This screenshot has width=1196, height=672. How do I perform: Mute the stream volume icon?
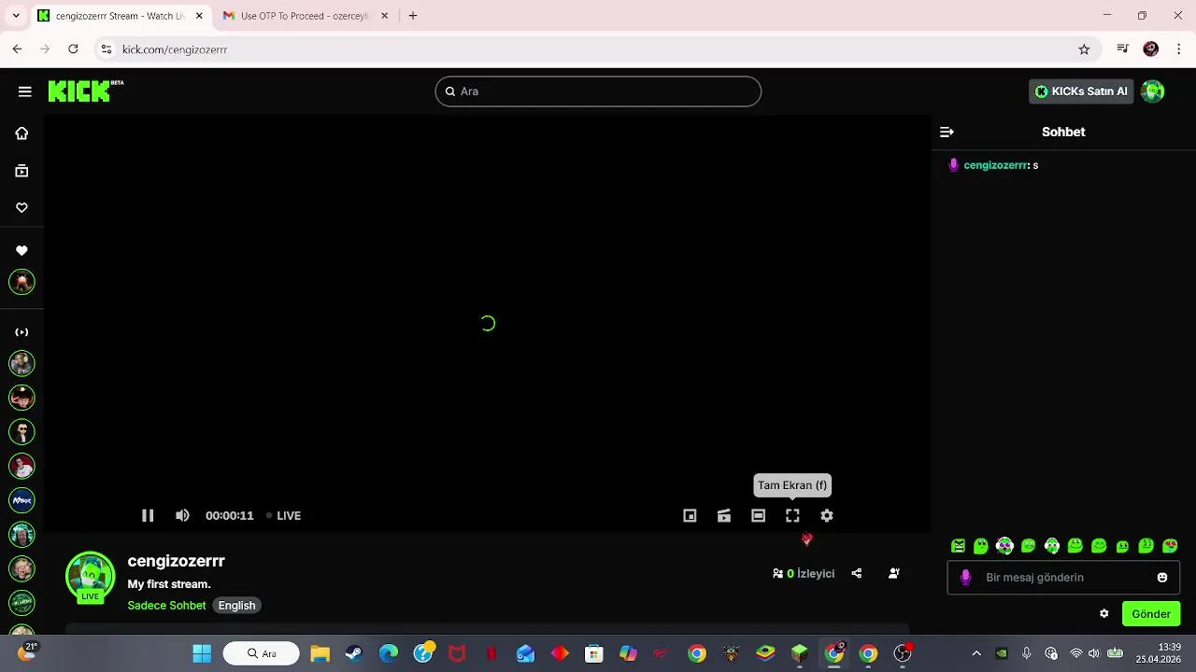tap(182, 515)
